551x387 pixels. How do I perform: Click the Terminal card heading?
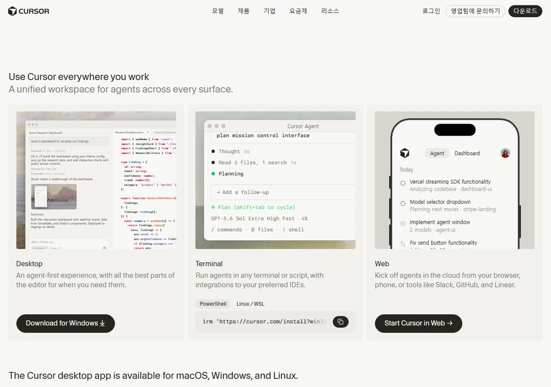point(209,264)
